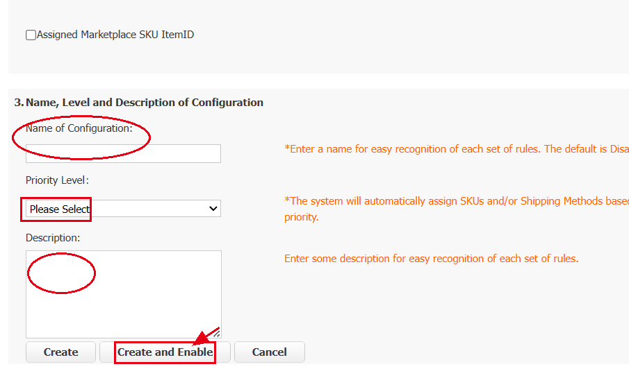Cancel the configuration form

click(x=270, y=352)
